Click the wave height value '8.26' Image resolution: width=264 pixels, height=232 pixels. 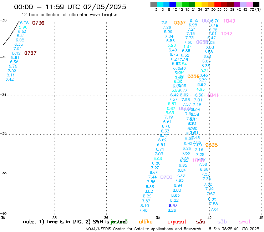tap(172, 210)
